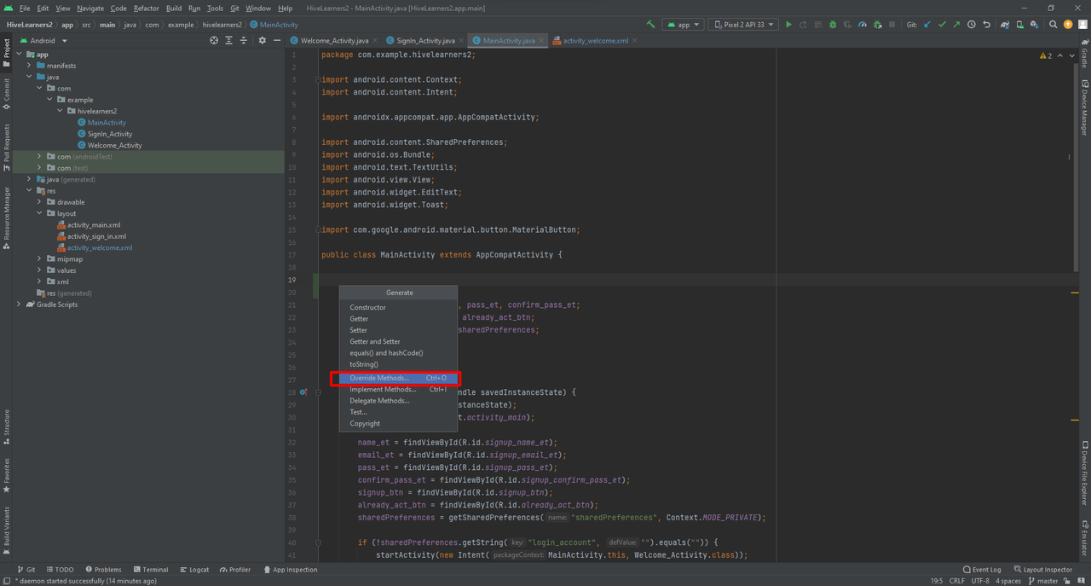Expand the drawable folder
The width and height of the screenshot is (1091, 586).
coord(39,202)
